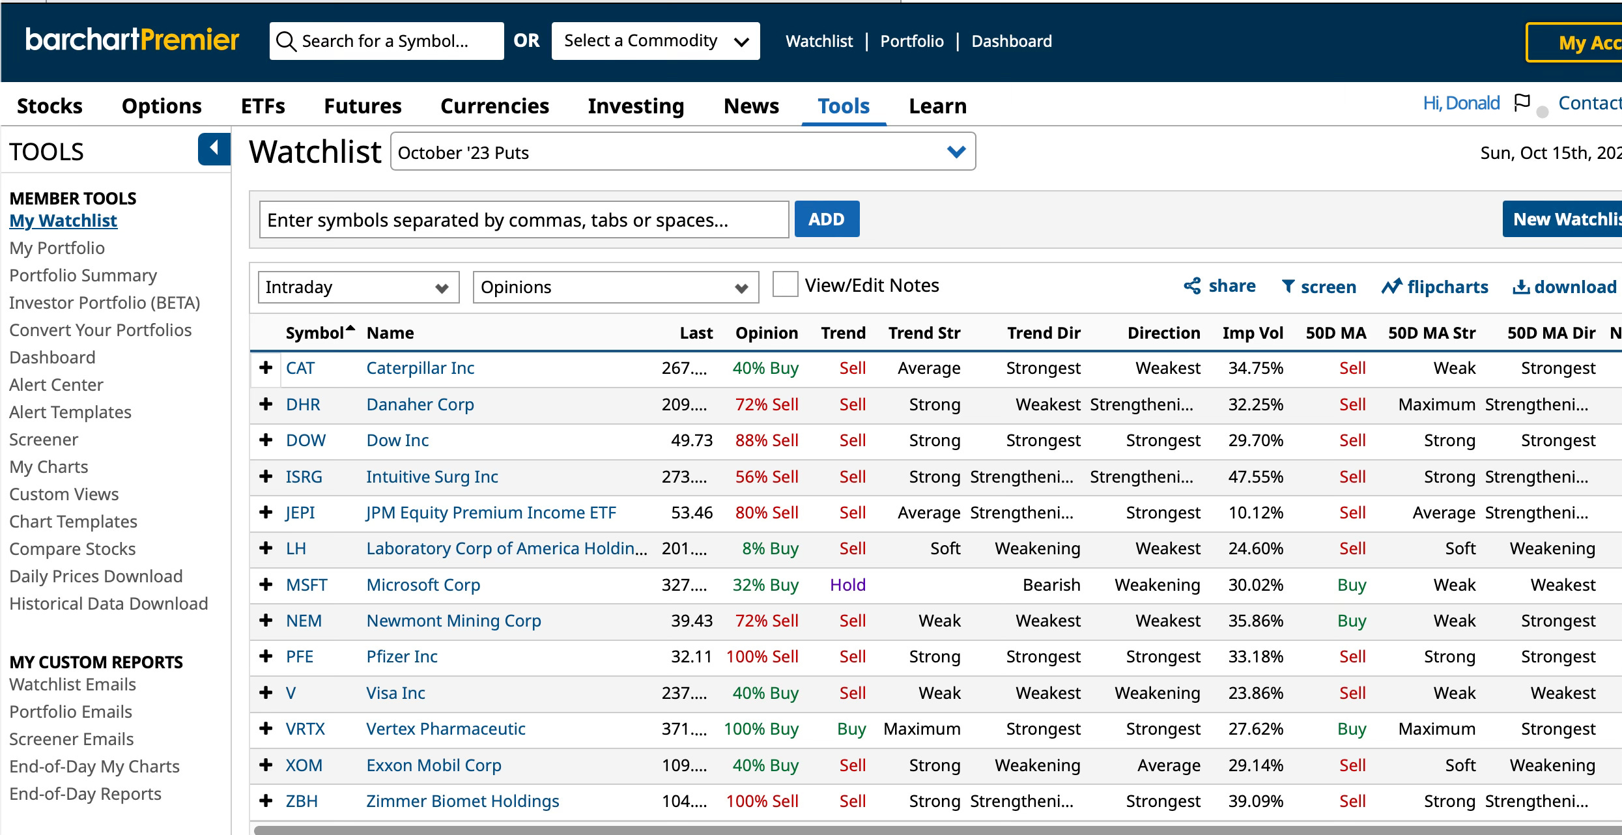Open Historical Data Download link
The height and width of the screenshot is (835, 1622).
tap(109, 604)
